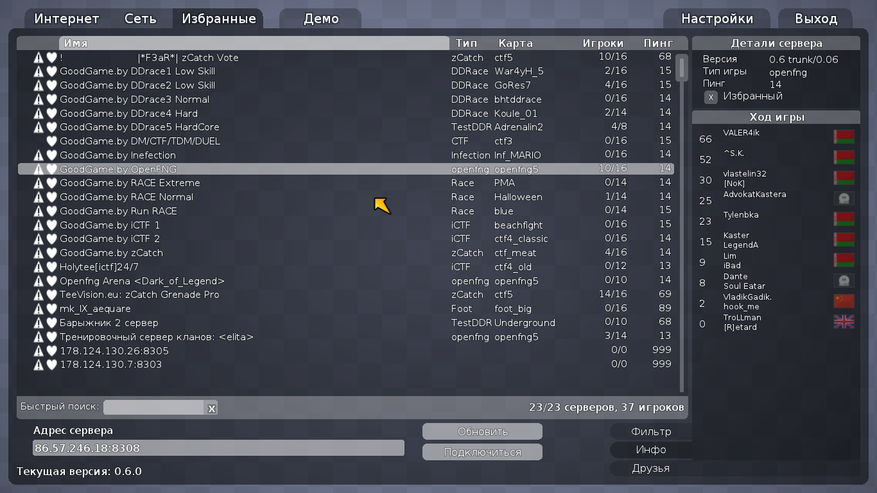Toggle the Фильтр panel

click(650, 431)
